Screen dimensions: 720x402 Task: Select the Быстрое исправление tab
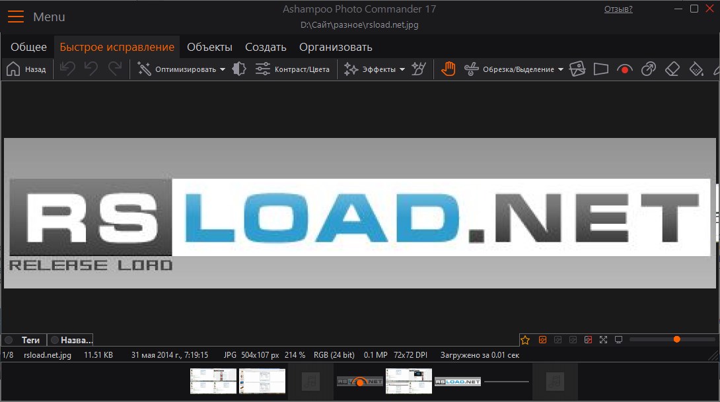(x=117, y=48)
